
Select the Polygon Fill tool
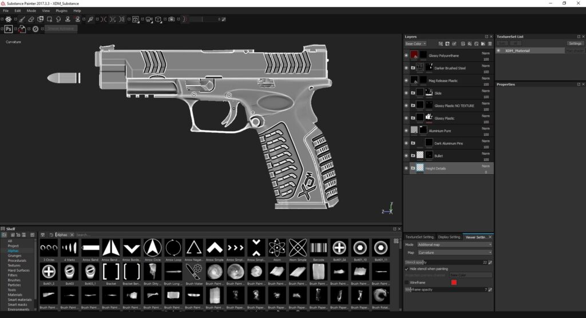[49, 19]
